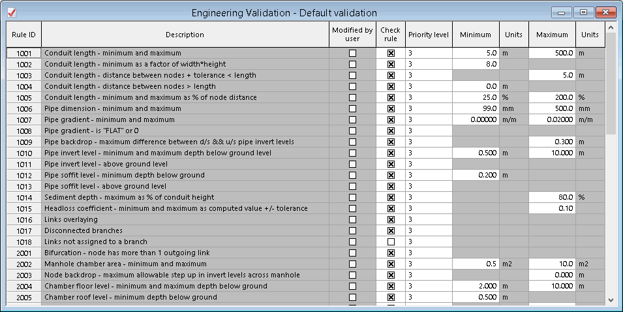623x312 pixels.
Task: Click Maximum field for Sediment depth rule
Action: pos(551,197)
